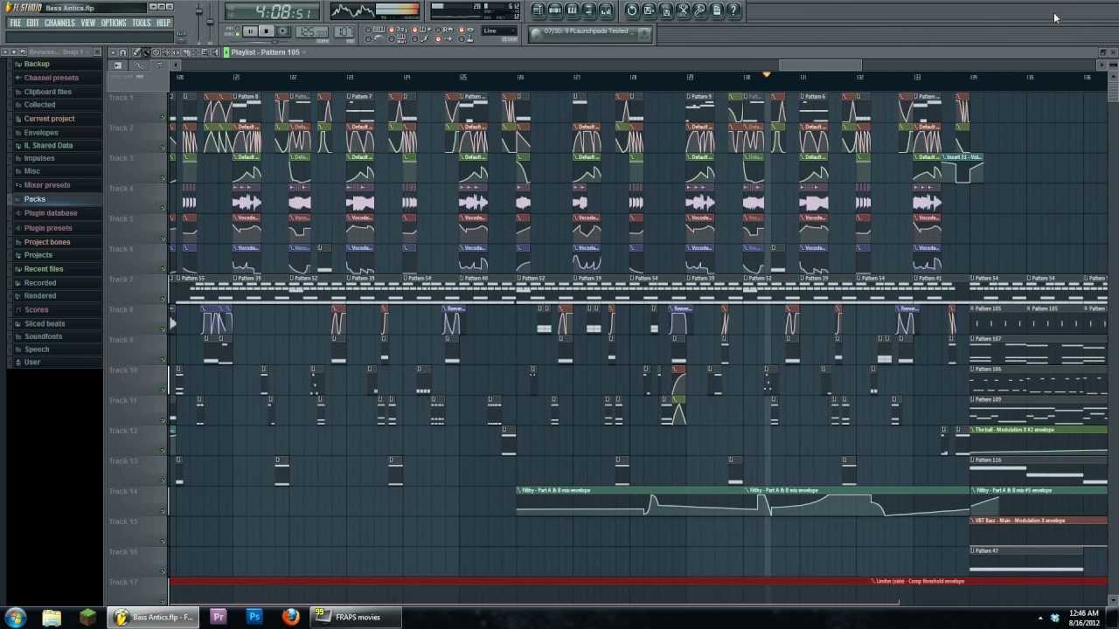
Task: Toggle the playlist snap magnet icon
Action: coord(123,52)
